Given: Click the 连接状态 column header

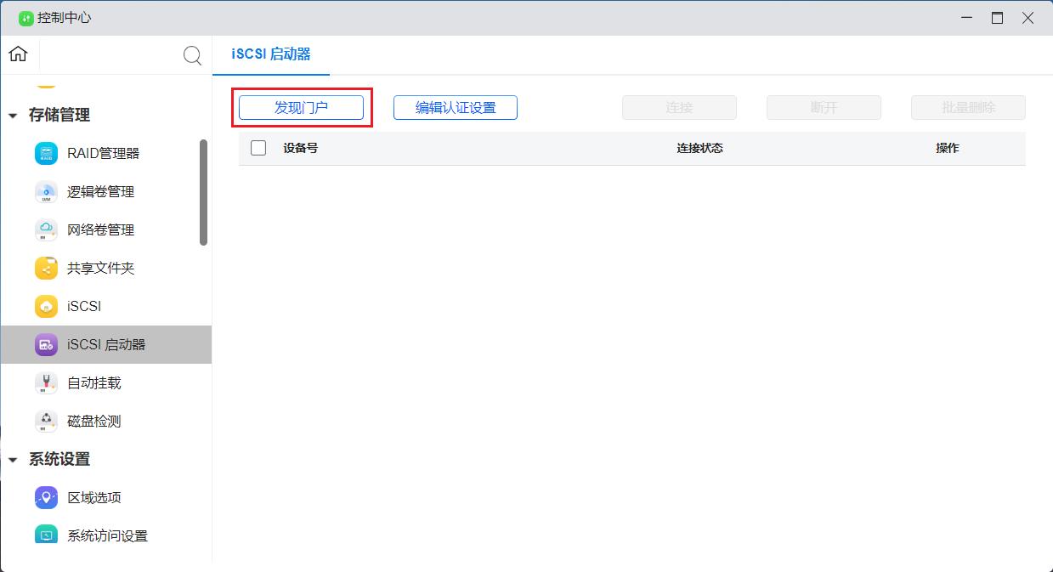Looking at the screenshot, I should tap(699, 148).
